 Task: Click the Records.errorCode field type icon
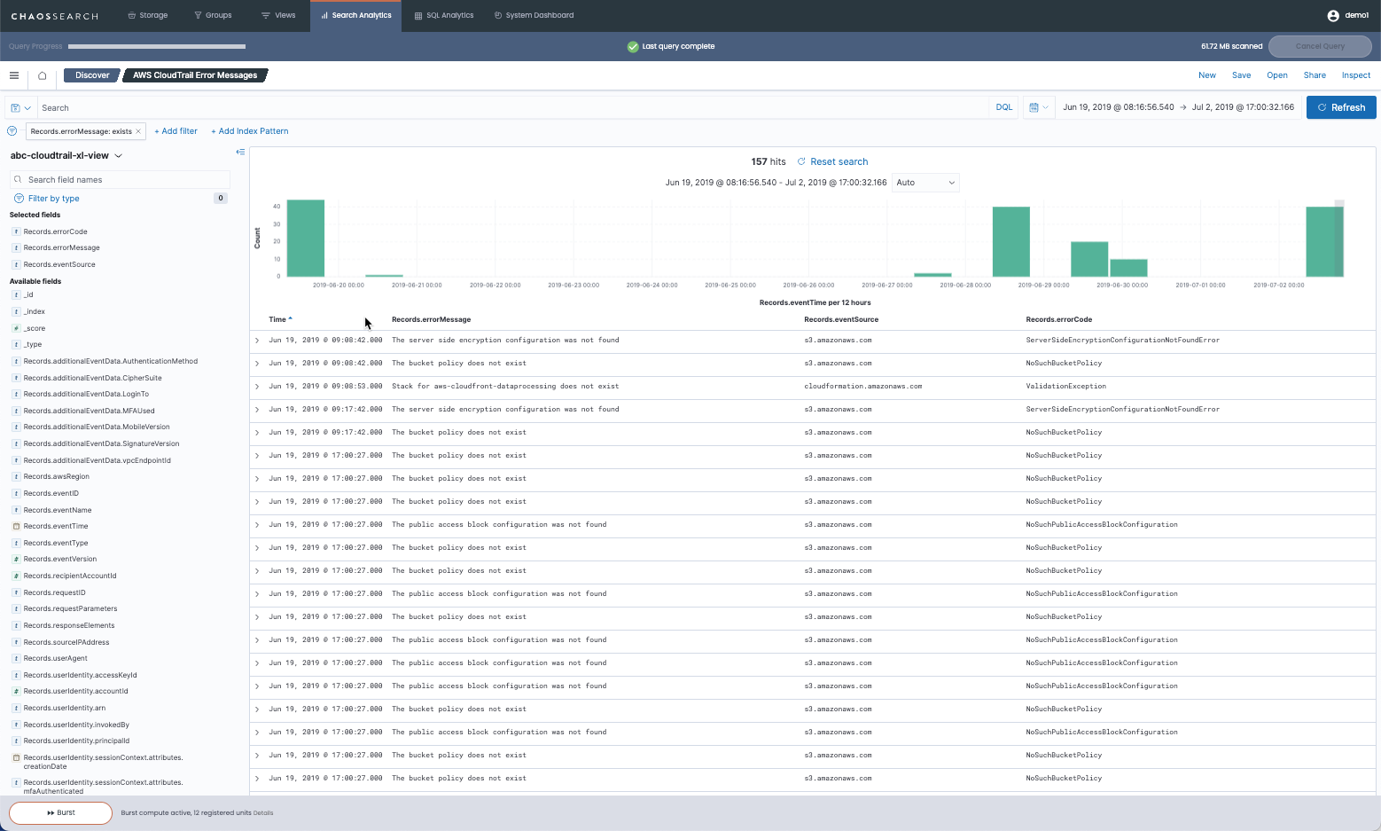tap(16, 231)
